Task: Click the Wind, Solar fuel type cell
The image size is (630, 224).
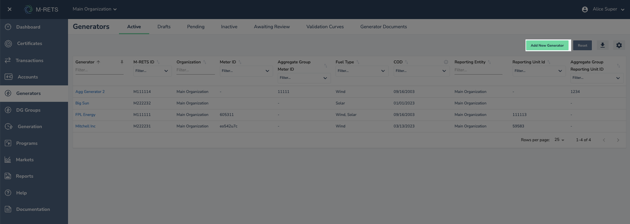Action: pos(346,115)
